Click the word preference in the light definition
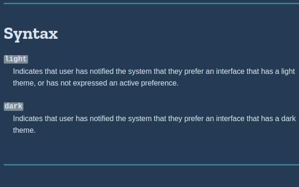The width and height of the screenshot is (299, 187). (x=160, y=83)
